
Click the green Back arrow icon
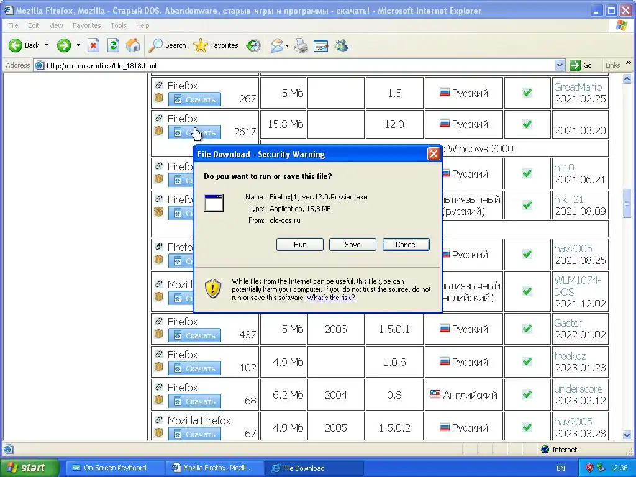coord(16,45)
